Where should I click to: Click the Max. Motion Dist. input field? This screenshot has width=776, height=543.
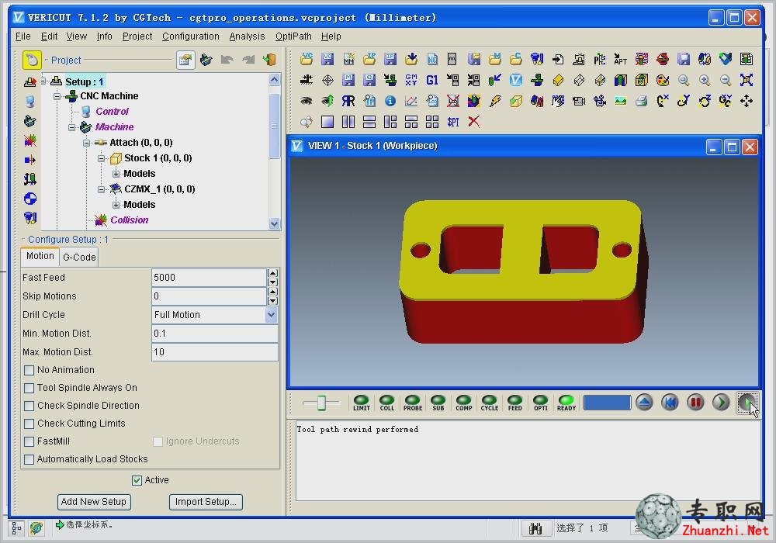[x=214, y=352]
